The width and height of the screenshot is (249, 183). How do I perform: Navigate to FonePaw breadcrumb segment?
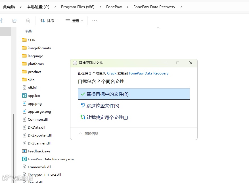tap(114, 7)
